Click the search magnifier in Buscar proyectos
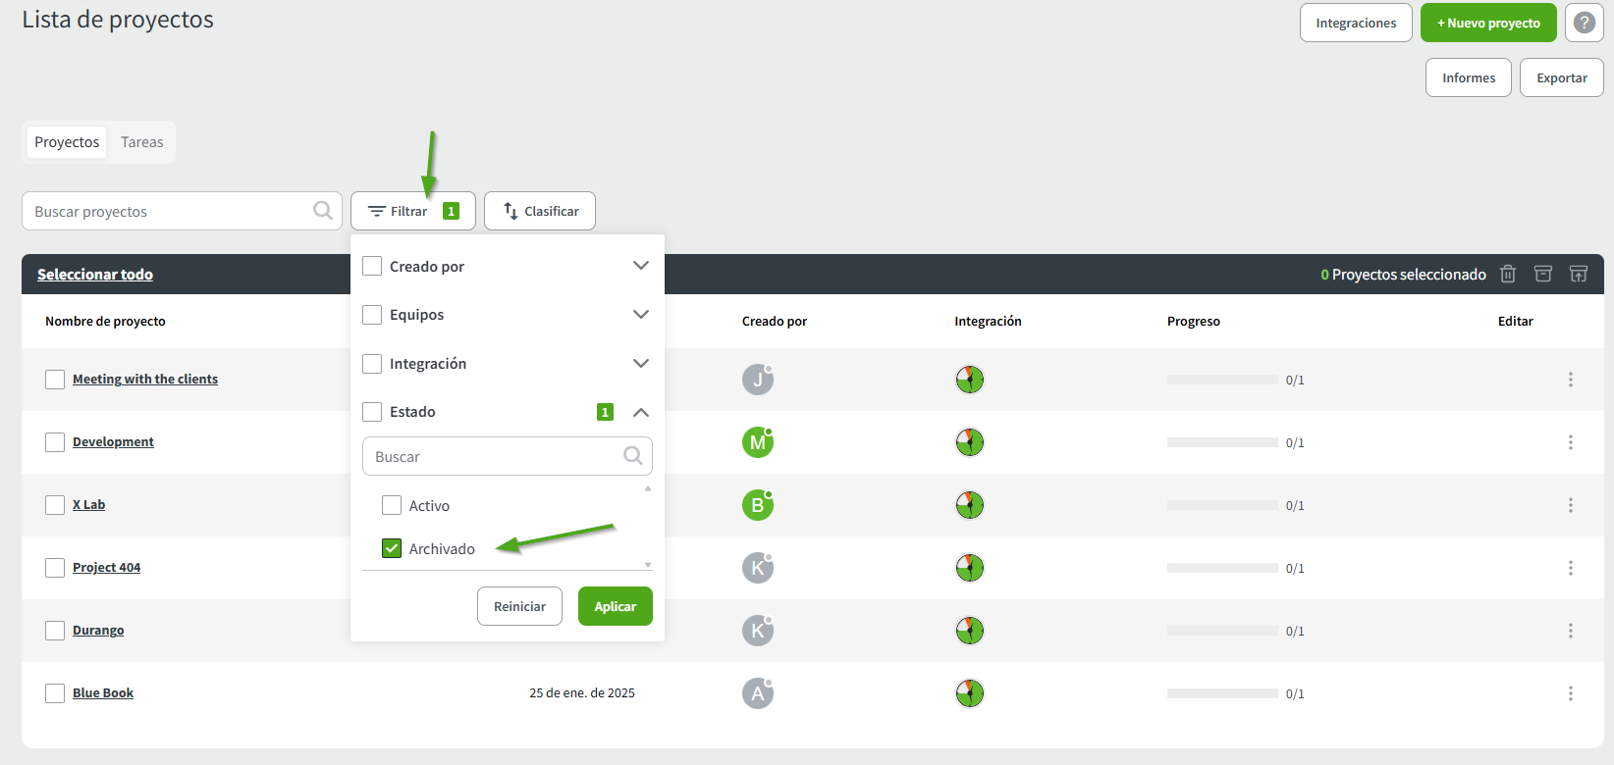The image size is (1614, 765). (322, 211)
